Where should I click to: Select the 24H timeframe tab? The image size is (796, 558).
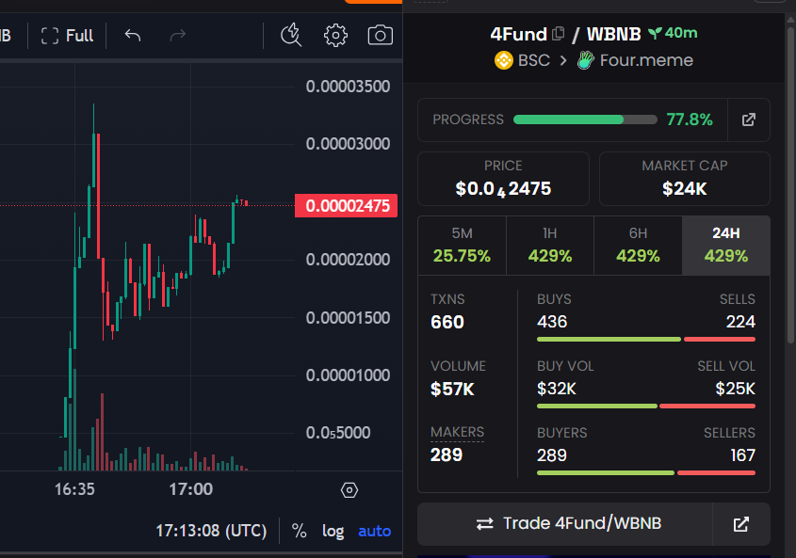click(x=726, y=246)
